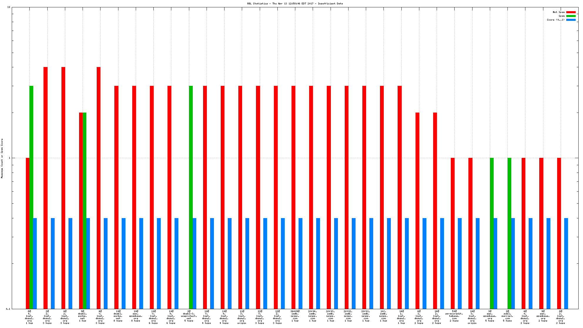The image size is (583, 328).
Task: Click the sa-accredit.habeas.com axis label
Action: [454, 316]
